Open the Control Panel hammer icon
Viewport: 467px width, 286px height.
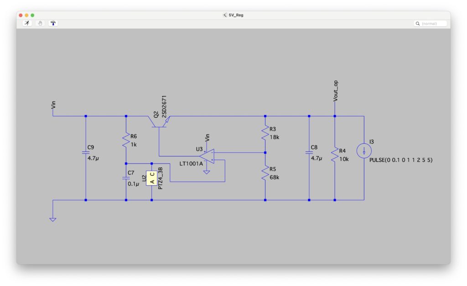click(53, 23)
